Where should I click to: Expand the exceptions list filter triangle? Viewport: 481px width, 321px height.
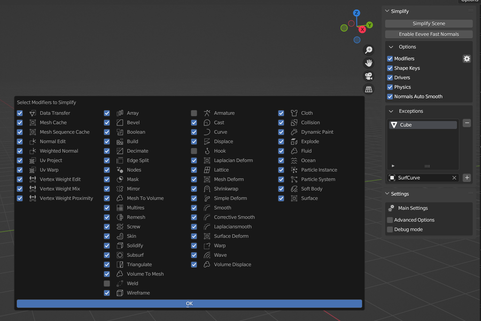393,166
